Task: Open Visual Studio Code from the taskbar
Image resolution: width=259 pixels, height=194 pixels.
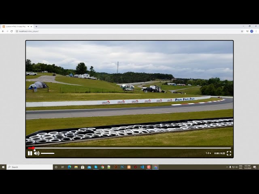Action: [x=142, y=167]
